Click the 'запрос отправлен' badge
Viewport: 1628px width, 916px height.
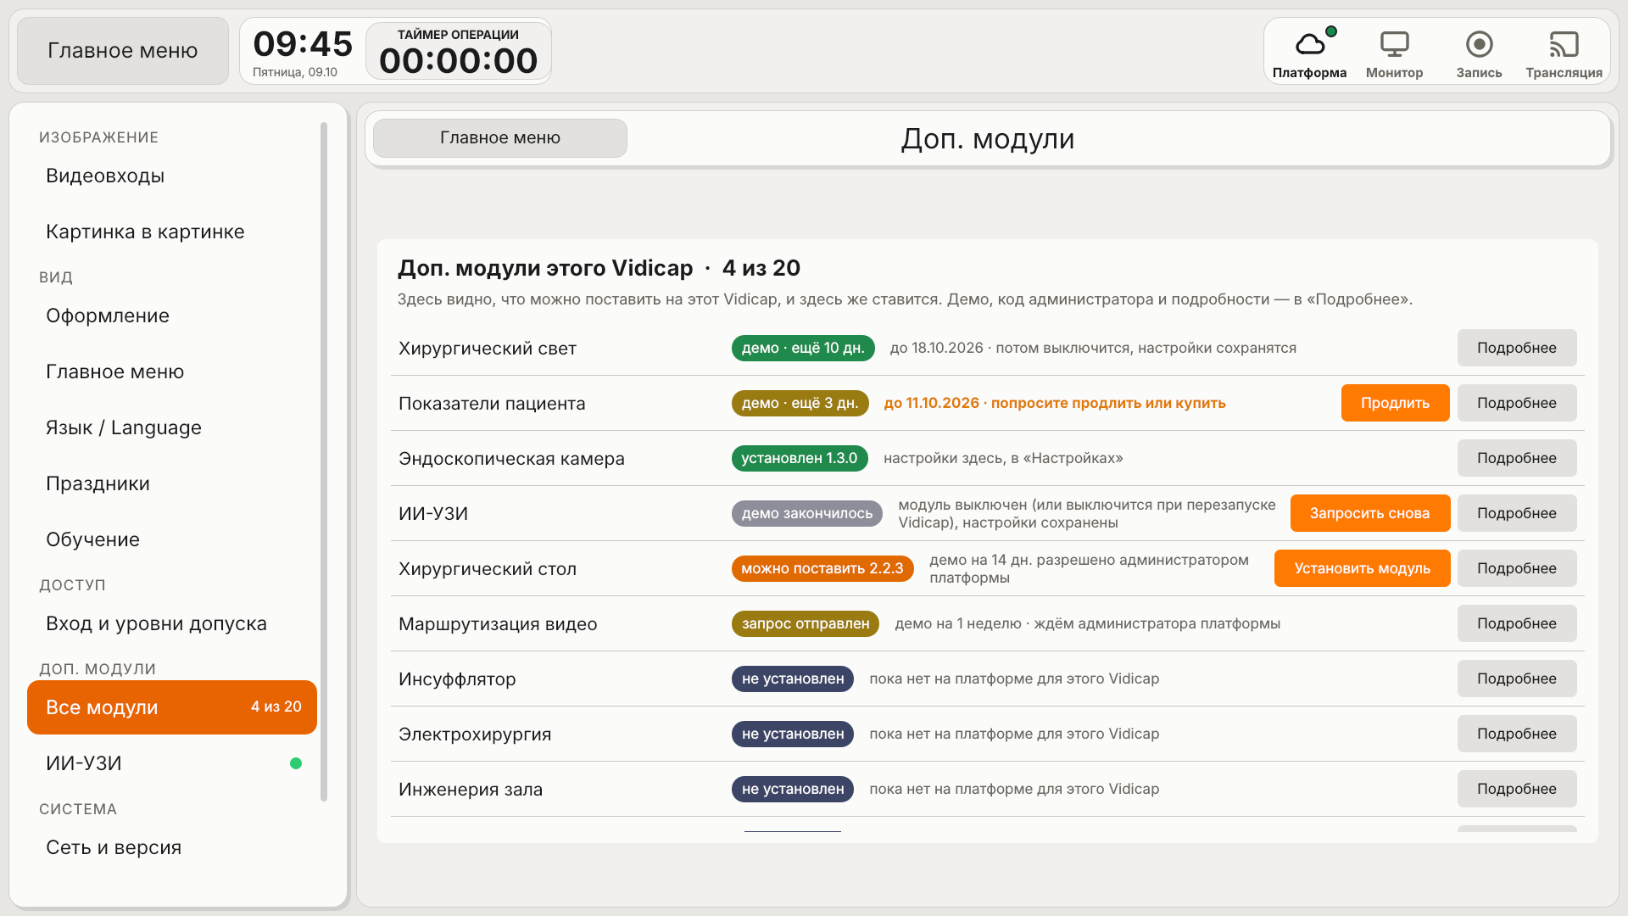(x=806, y=623)
